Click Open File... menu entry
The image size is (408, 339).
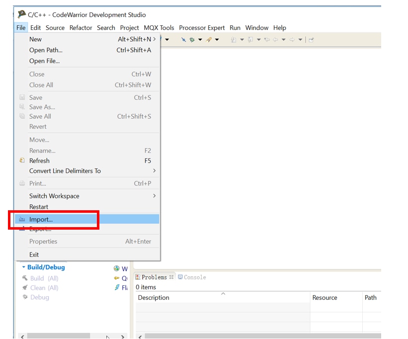44,61
